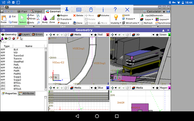
Task: Go back in Red viewport history
Action: (x=57, y=35)
